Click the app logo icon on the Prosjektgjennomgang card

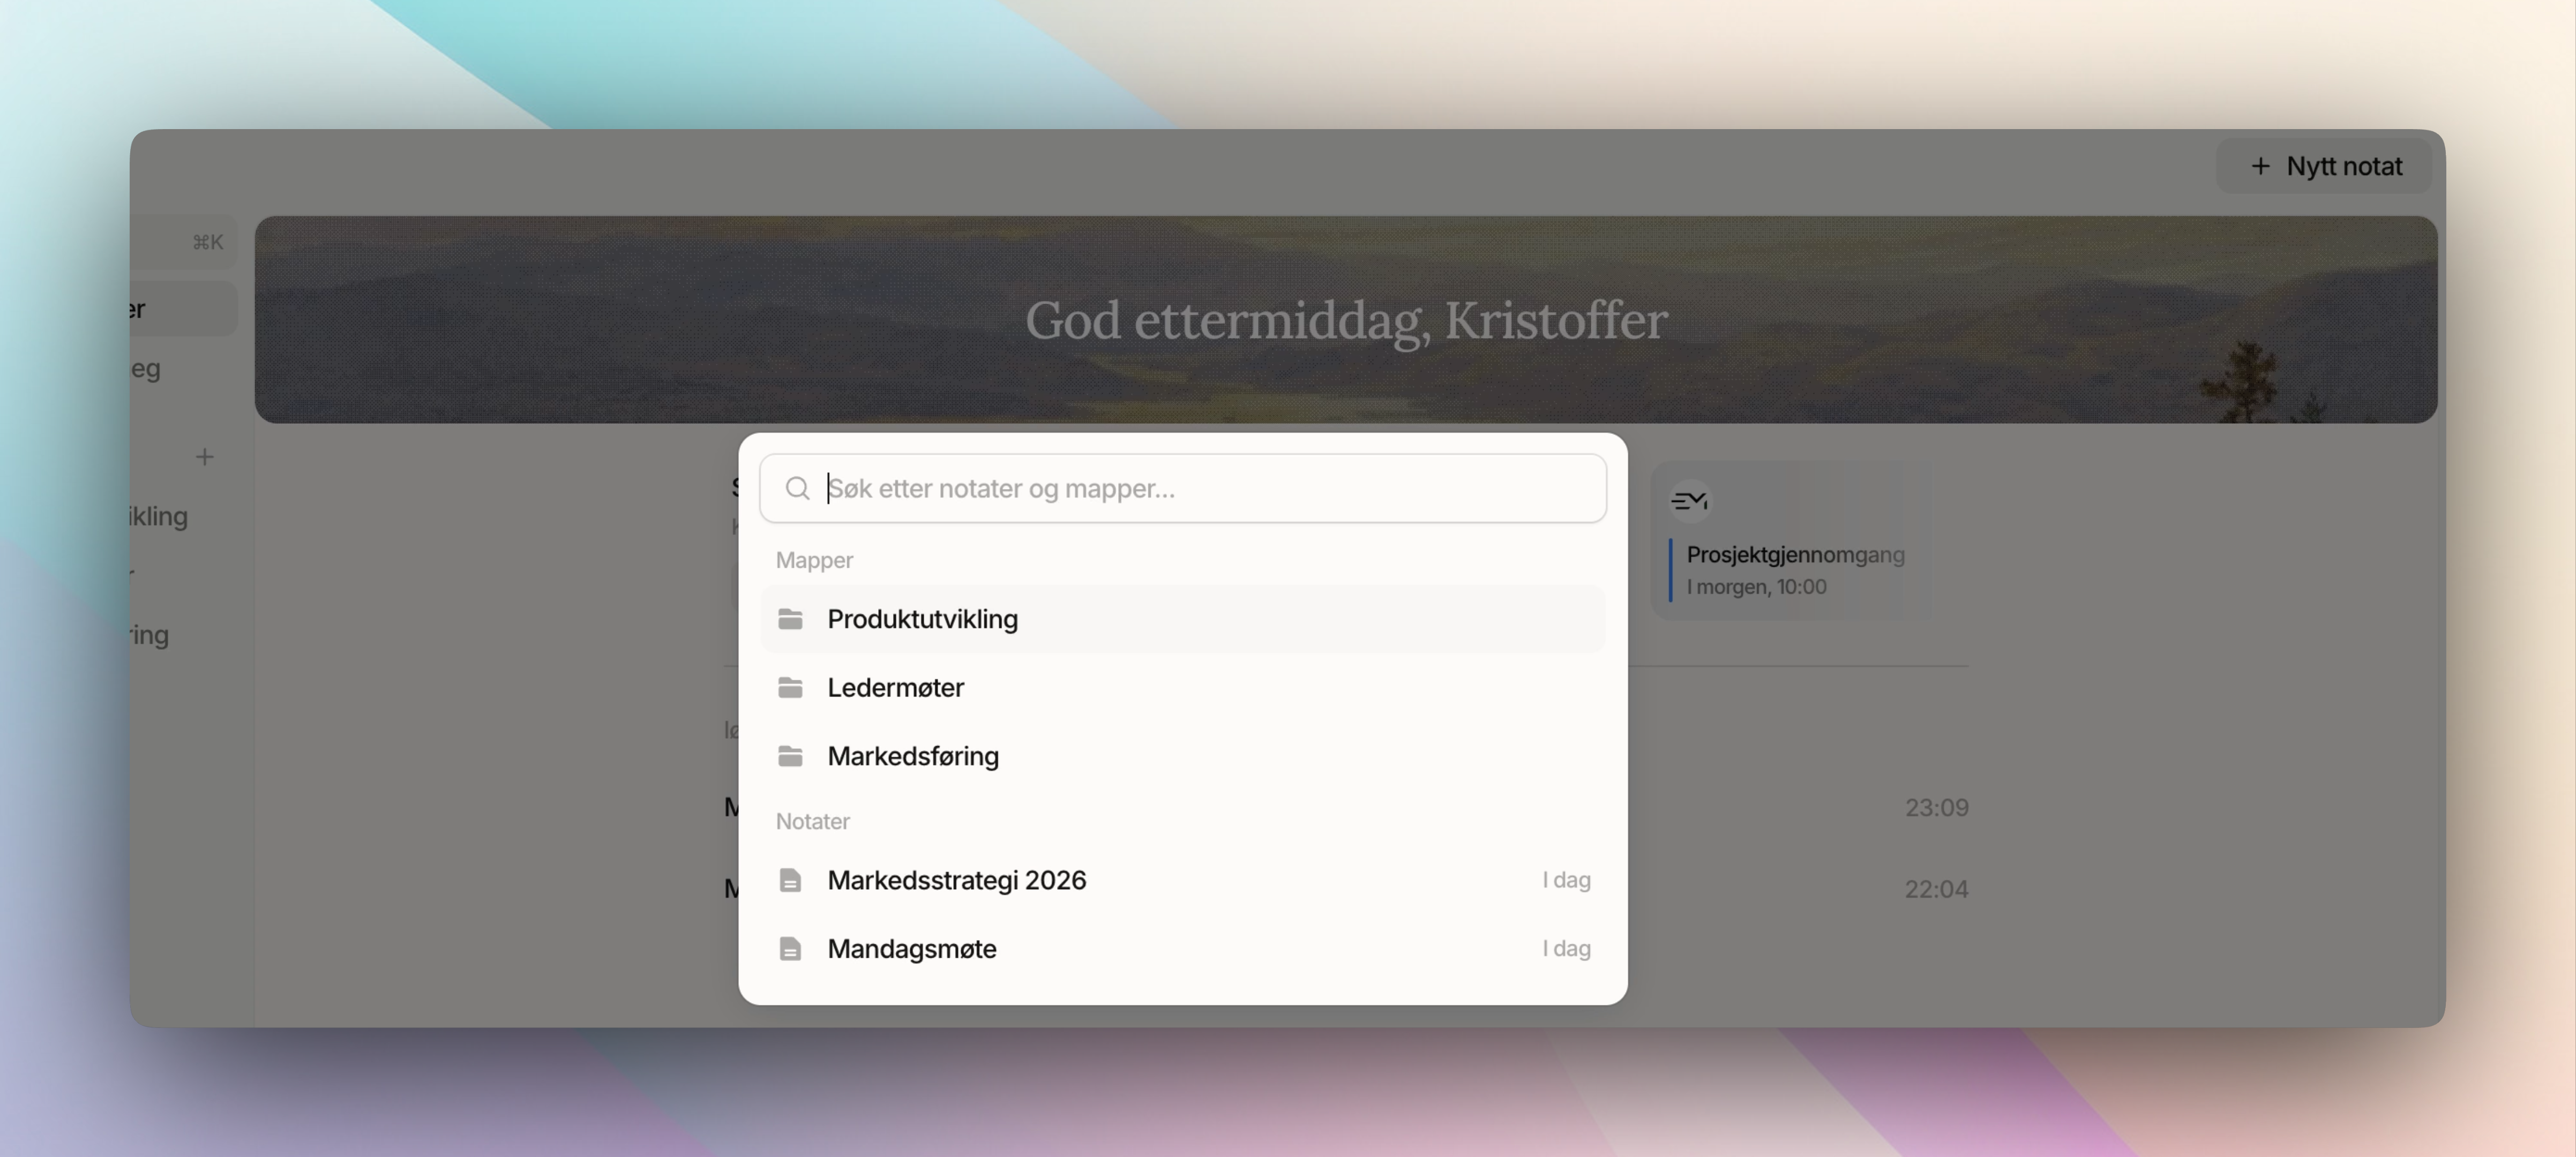click(x=1689, y=501)
